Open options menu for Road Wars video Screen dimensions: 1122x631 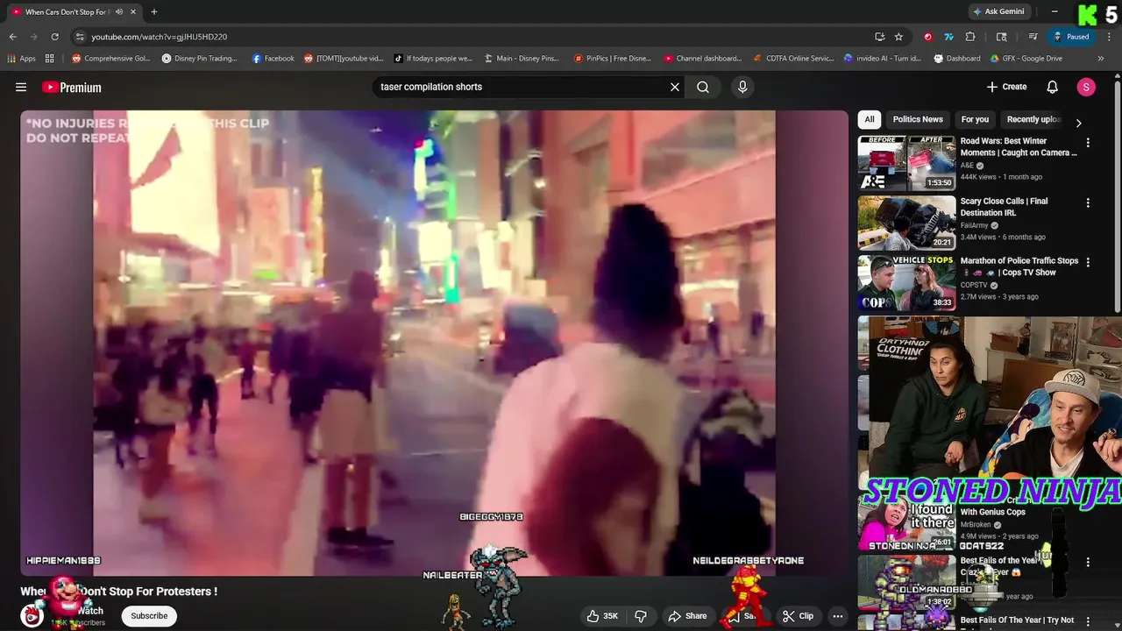tap(1088, 142)
